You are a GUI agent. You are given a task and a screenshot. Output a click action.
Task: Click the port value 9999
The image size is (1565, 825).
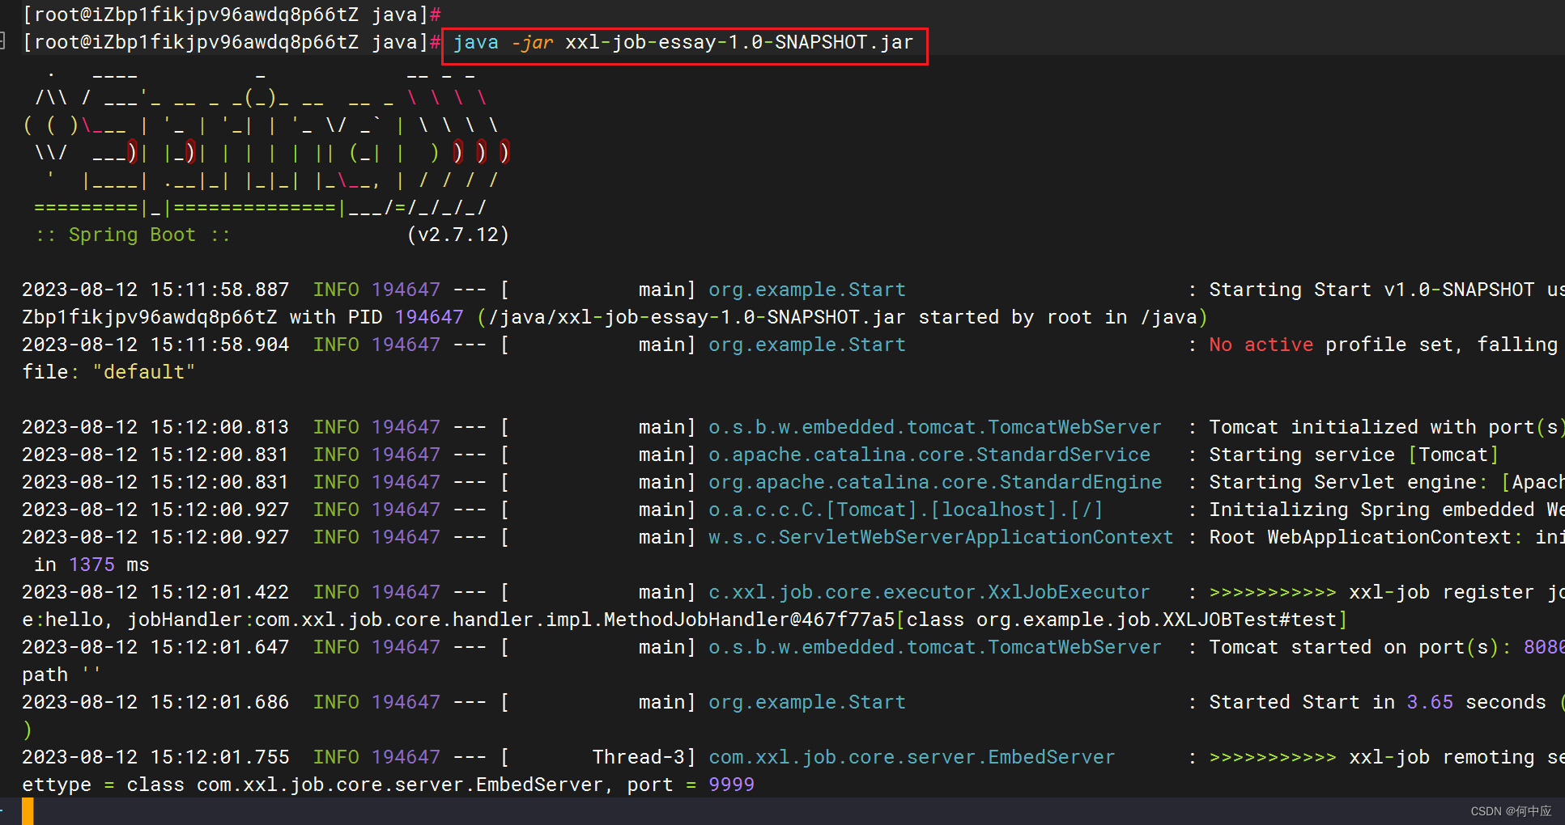(731, 785)
